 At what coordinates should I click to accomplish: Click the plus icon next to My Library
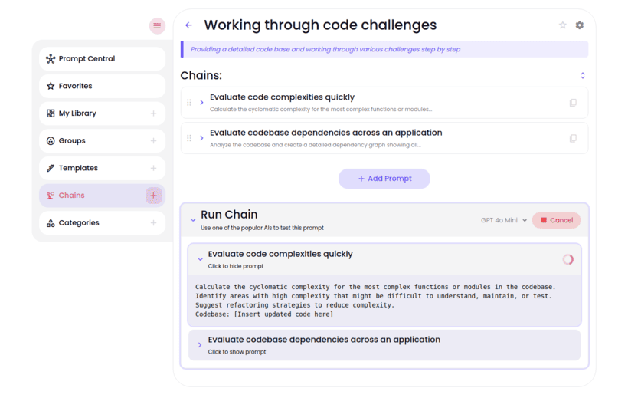point(153,113)
